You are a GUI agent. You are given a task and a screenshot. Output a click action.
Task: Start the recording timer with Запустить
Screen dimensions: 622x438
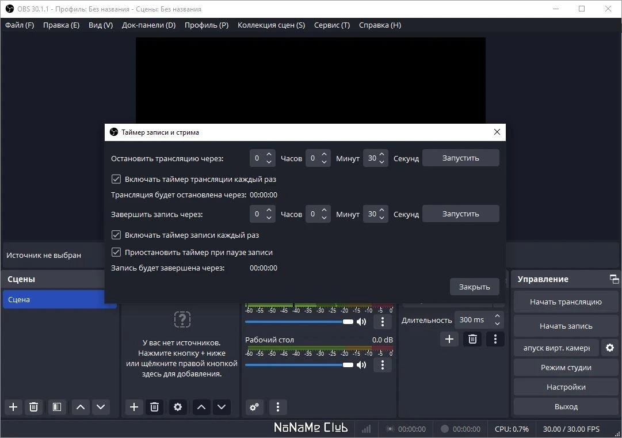coord(460,214)
